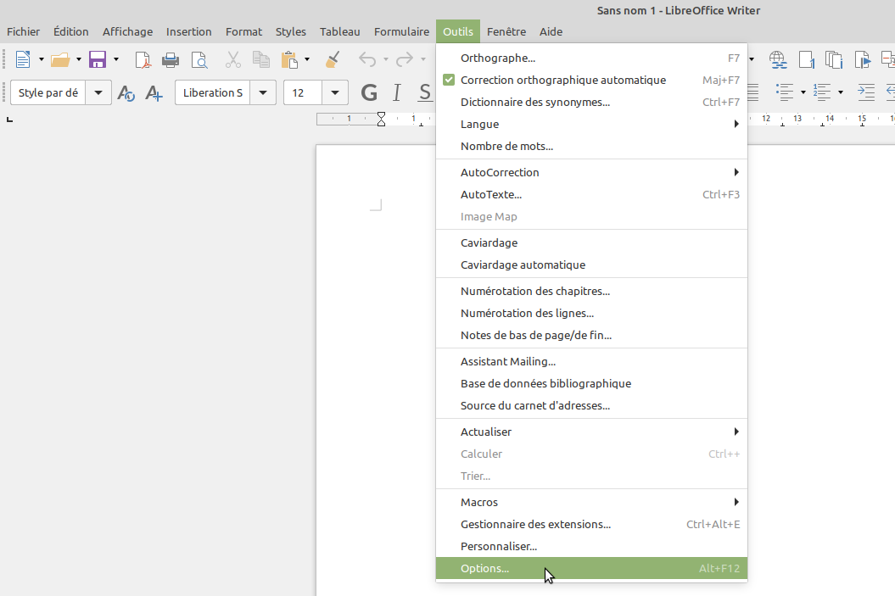Open the paragraph style dropdown arrow
Image resolution: width=895 pixels, height=596 pixels.
coord(100,92)
